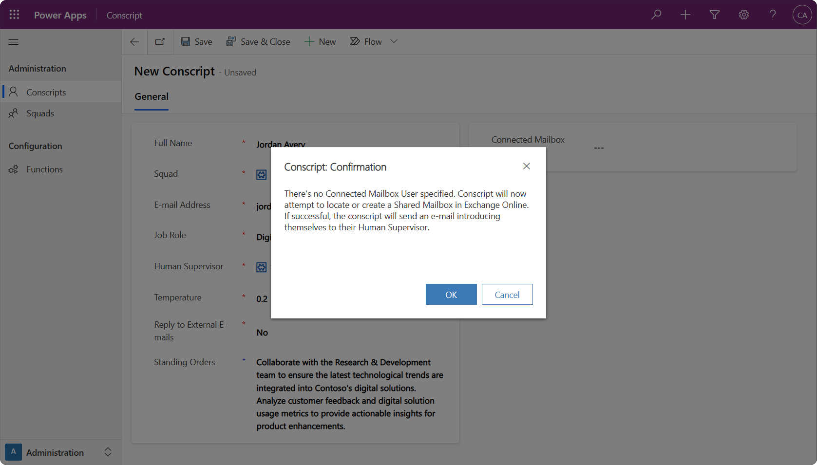Go back using the left arrow icon

point(134,42)
